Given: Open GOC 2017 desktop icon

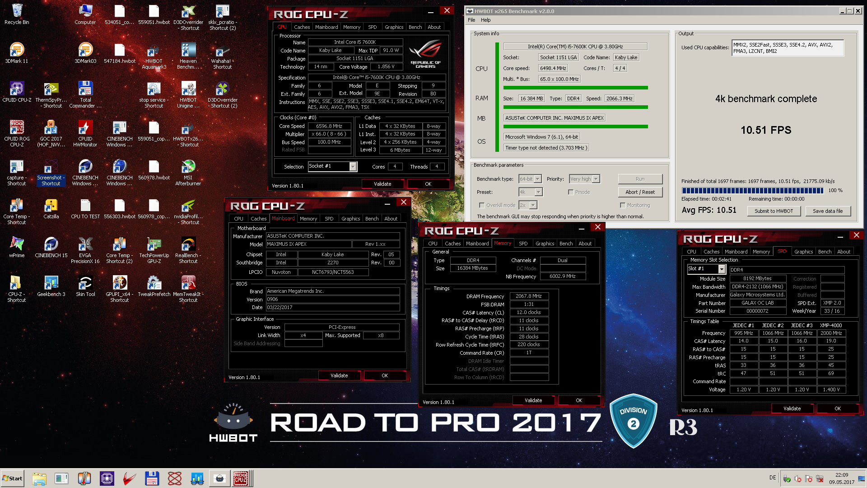Looking at the screenshot, I should 51,134.
